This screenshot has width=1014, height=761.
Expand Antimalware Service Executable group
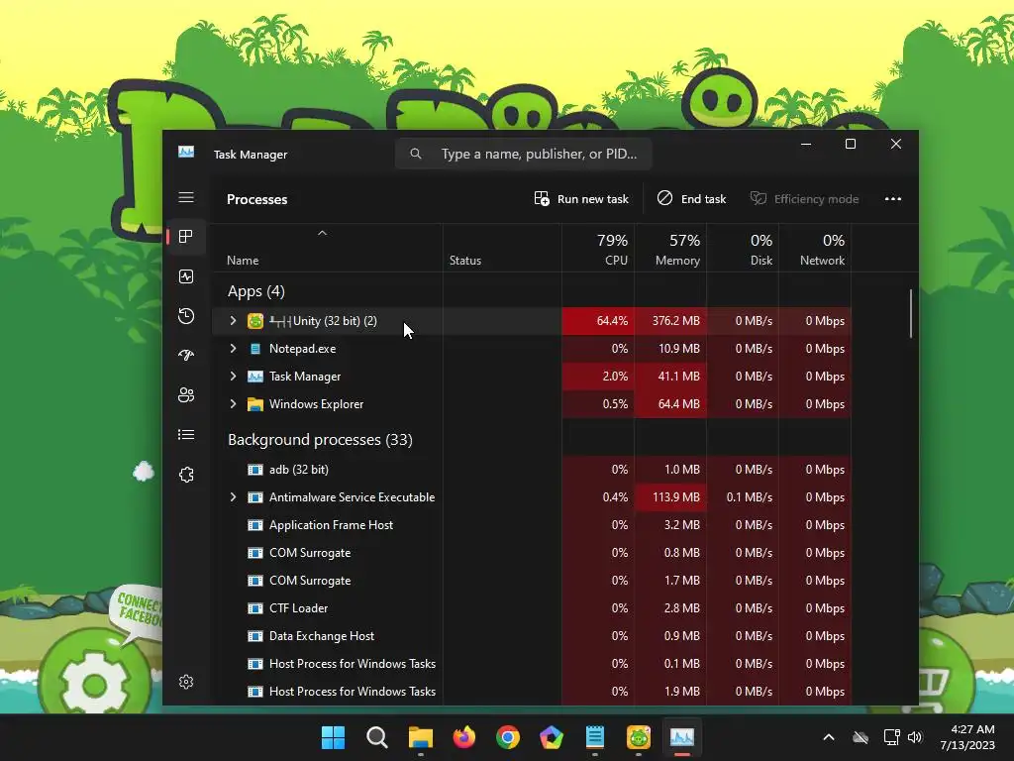pos(234,497)
